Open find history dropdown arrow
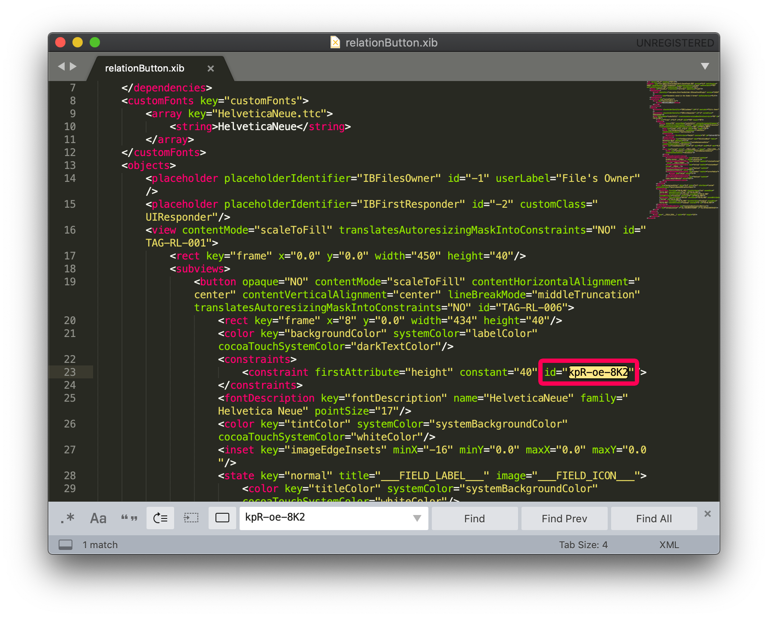The width and height of the screenshot is (768, 618). pos(417,518)
